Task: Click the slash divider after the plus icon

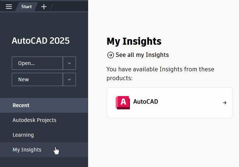Action: 52,7
